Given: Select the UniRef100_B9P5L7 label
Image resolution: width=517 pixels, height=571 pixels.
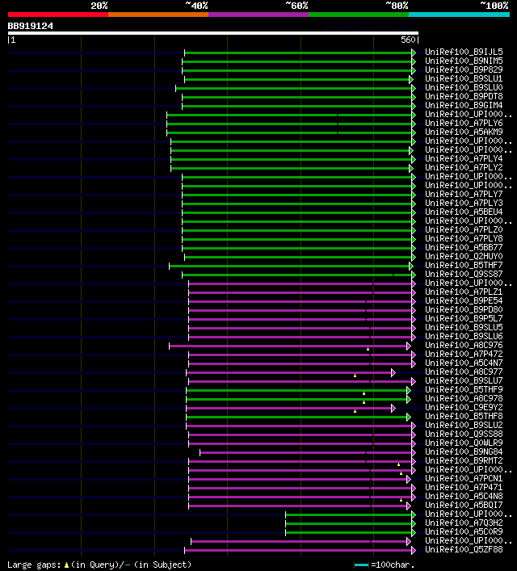Looking at the screenshot, I should pyautogui.click(x=464, y=319).
